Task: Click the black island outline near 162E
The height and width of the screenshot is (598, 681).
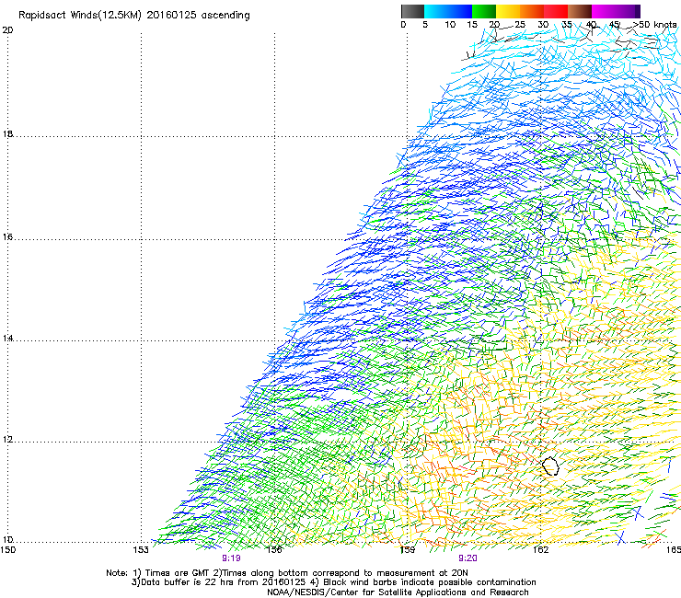Action: click(550, 466)
